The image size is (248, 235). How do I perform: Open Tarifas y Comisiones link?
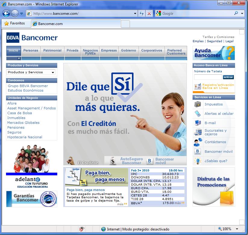coord(218,37)
